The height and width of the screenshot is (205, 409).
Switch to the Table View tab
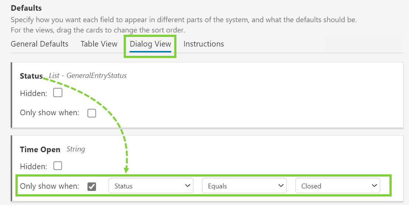[99, 44]
